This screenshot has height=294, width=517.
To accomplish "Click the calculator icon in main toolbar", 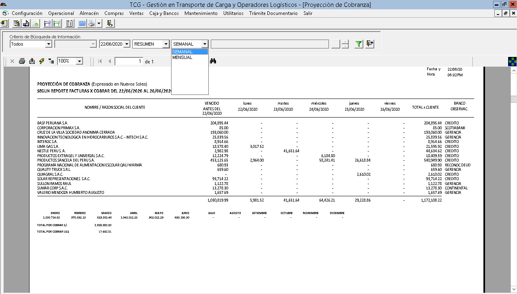I will [82, 23].
